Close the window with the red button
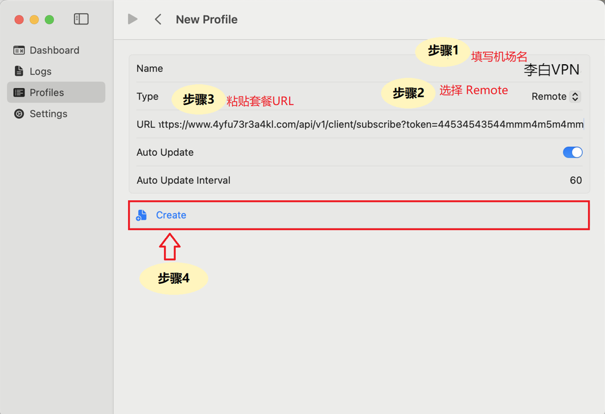The width and height of the screenshot is (605, 414). pos(19,19)
